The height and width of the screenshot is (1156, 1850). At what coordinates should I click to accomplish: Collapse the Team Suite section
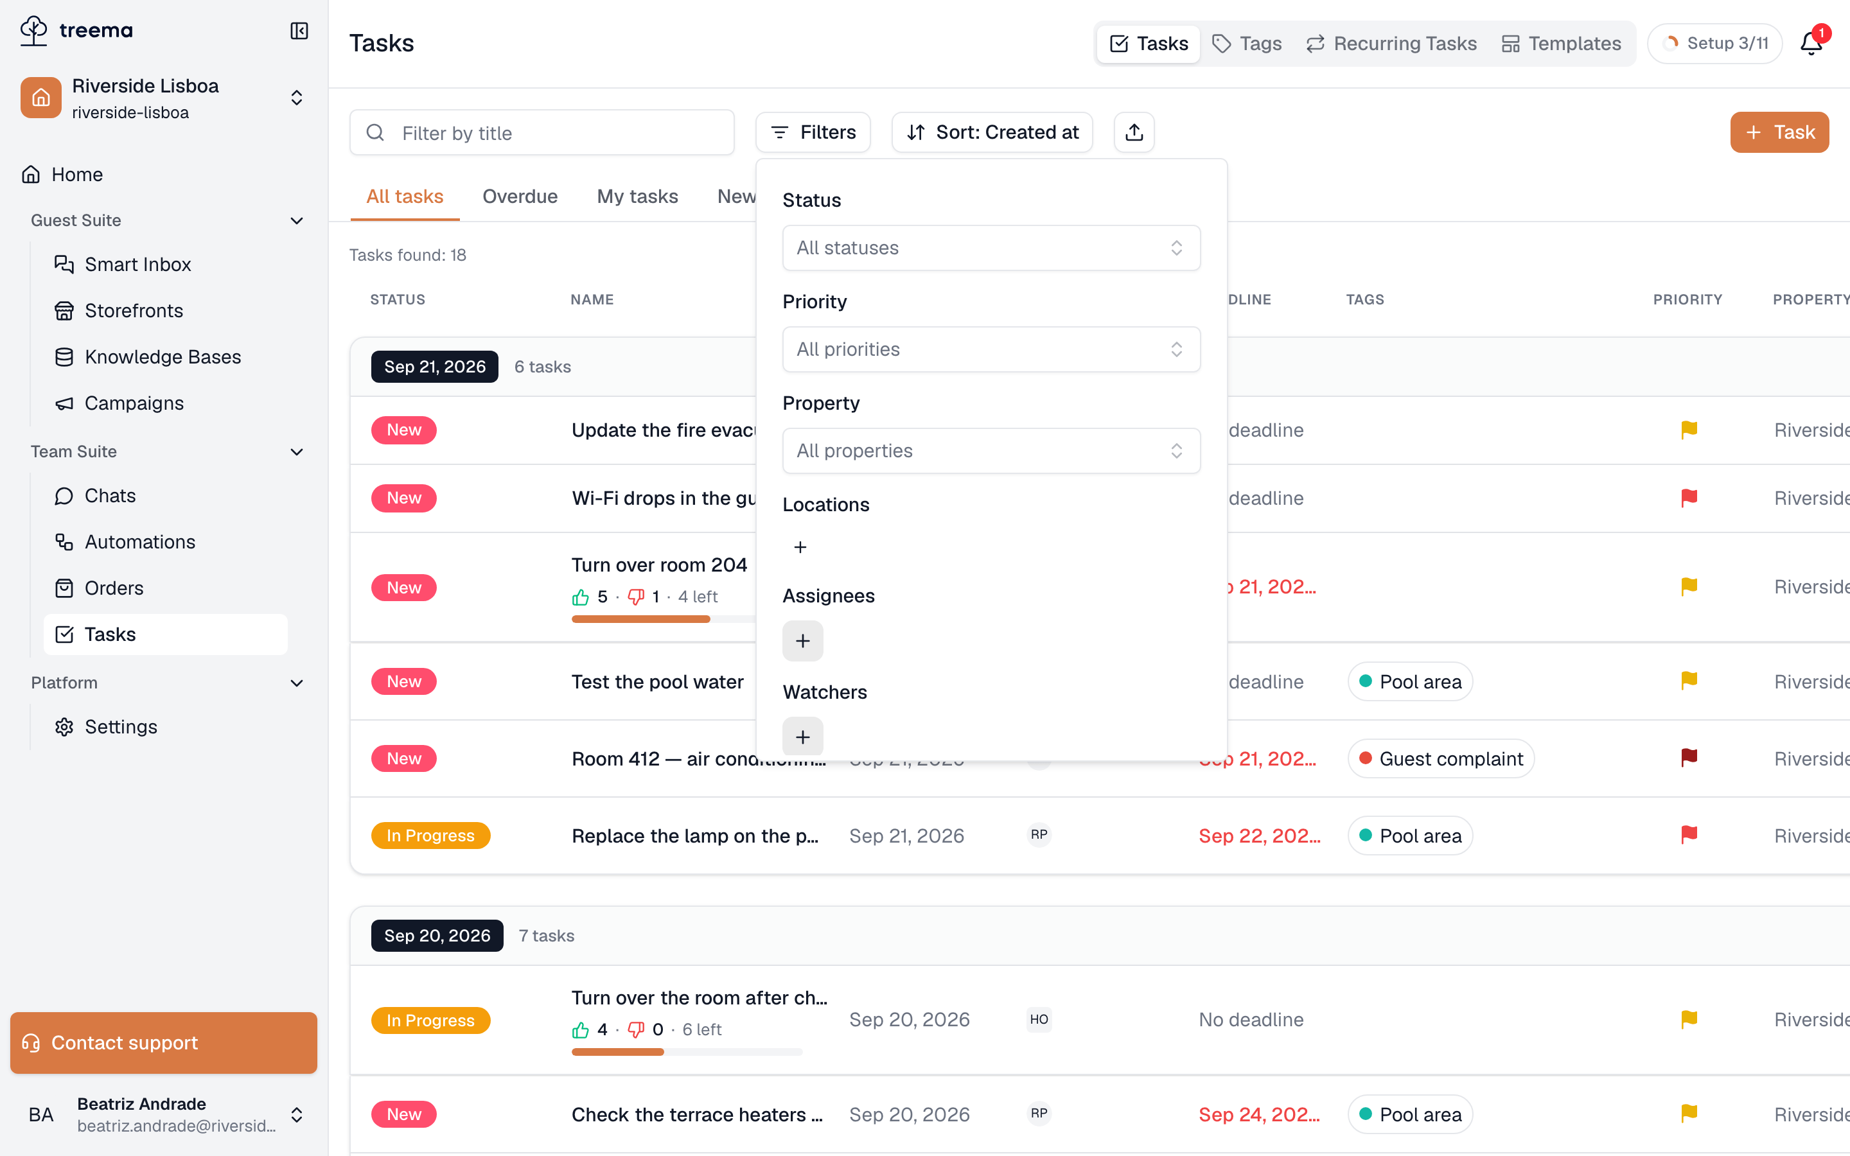[x=297, y=452]
